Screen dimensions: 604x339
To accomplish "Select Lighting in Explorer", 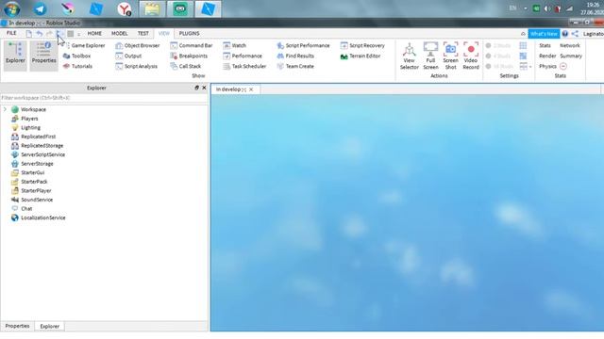I will (30, 128).
